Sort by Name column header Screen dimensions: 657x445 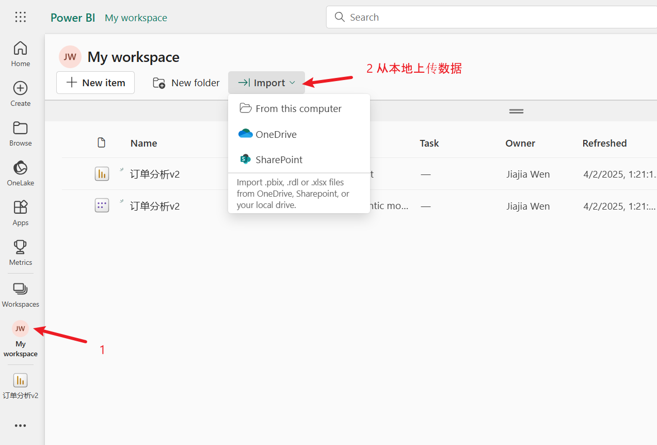coord(143,144)
